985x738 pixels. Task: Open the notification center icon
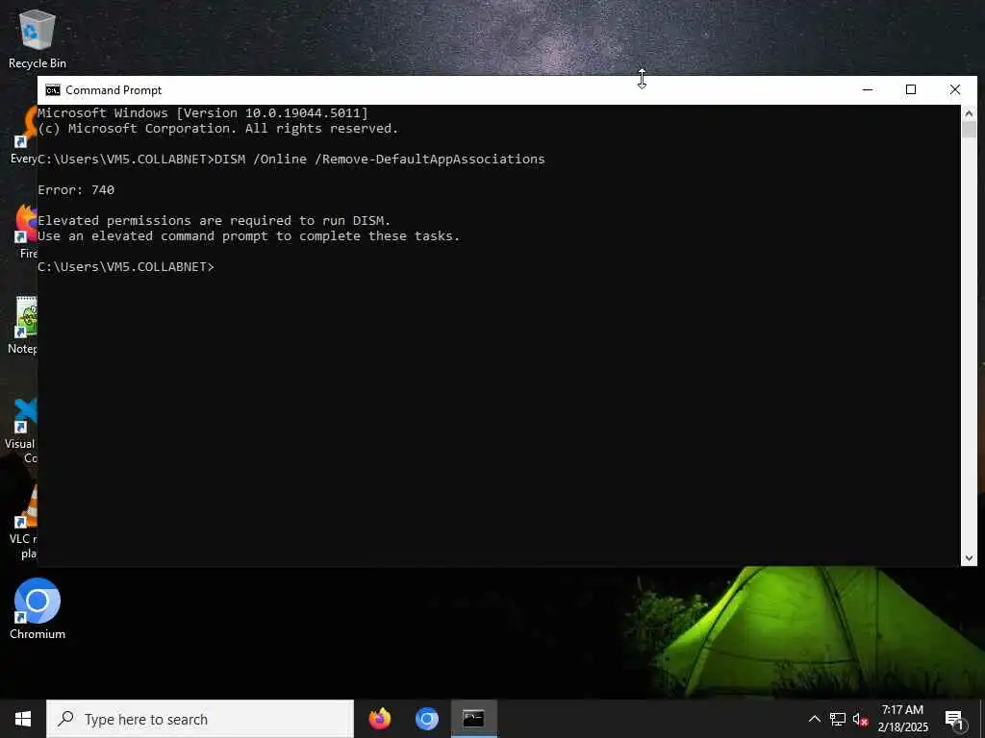pos(954,720)
